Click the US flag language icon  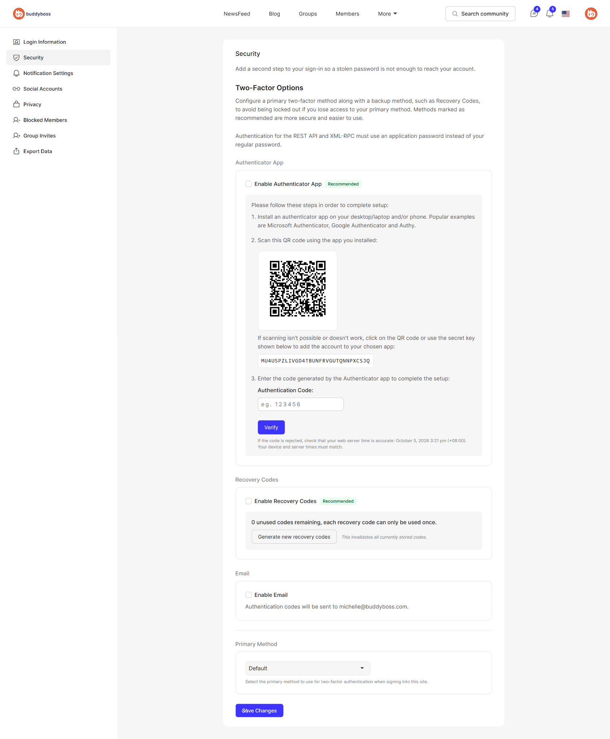(x=566, y=14)
